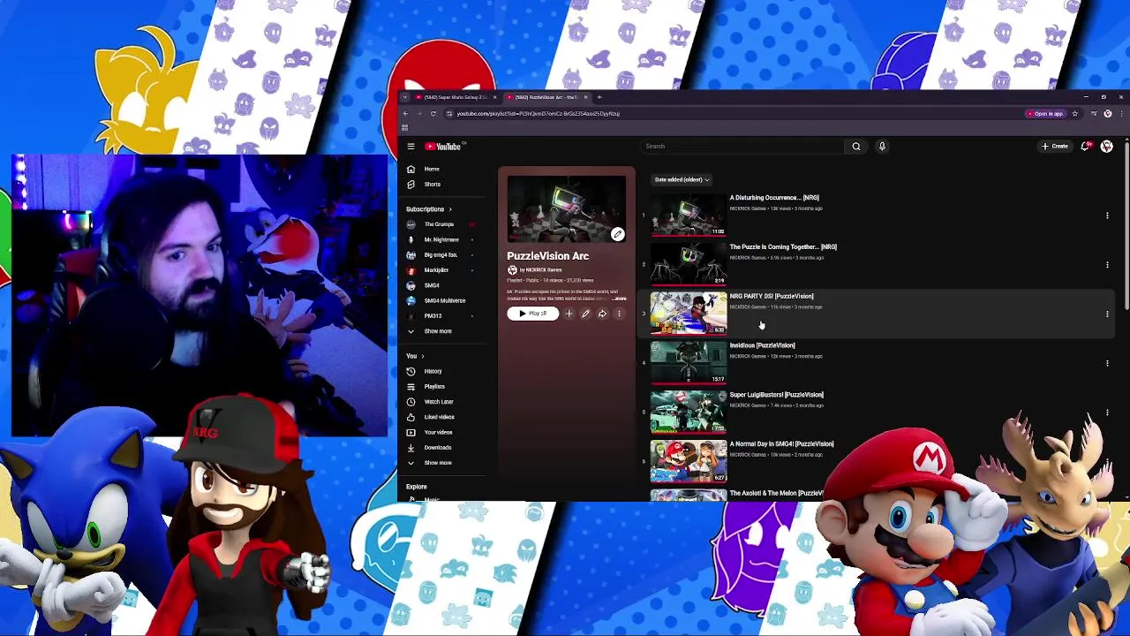Expand the Subscriptions section chevron
Viewport: 1130px width, 636px height.
click(x=449, y=209)
